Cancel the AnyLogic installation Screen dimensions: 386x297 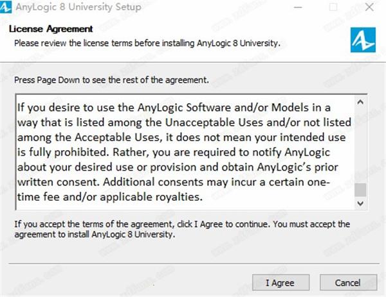(348, 282)
